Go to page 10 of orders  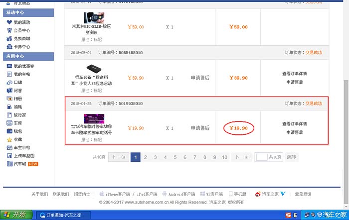pyautogui.click(x=224, y=157)
